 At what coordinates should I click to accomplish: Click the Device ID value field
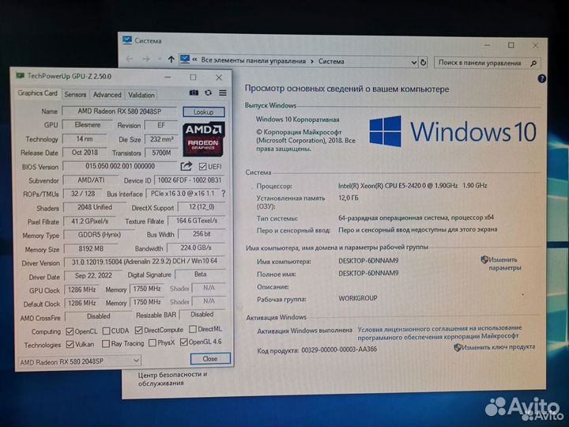[x=189, y=180]
